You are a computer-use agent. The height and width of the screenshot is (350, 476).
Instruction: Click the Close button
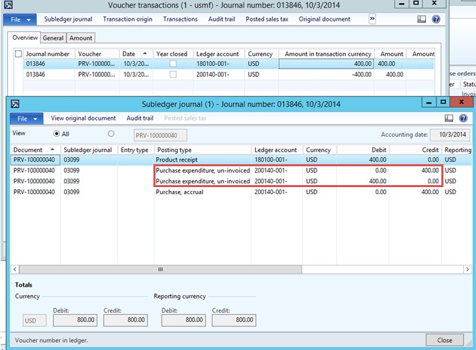click(x=445, y=340)
